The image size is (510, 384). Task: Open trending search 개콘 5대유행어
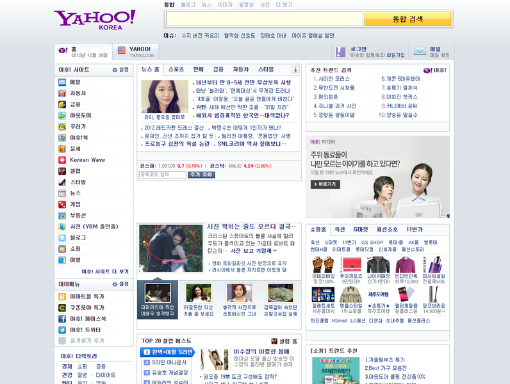403,79
